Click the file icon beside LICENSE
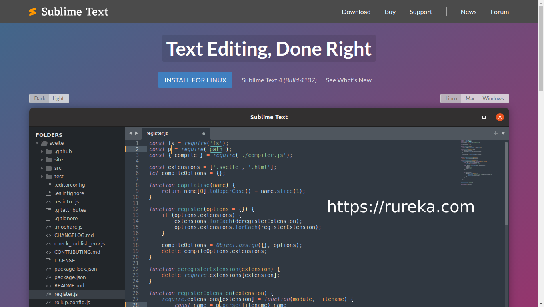 click(48, 261)
